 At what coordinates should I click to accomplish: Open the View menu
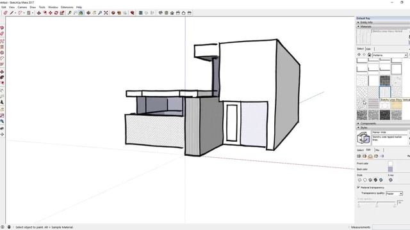(x=12, y=7)
